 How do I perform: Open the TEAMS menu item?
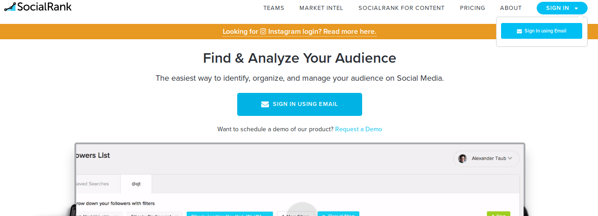(x=274, y=8)
